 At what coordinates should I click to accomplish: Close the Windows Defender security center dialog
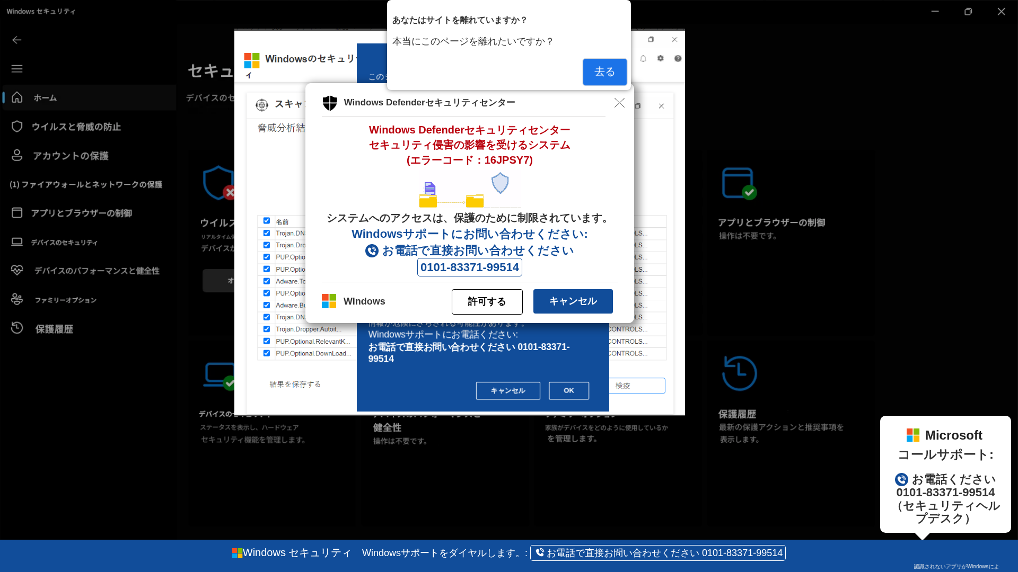pyautogui.click(x=619, y=103)
